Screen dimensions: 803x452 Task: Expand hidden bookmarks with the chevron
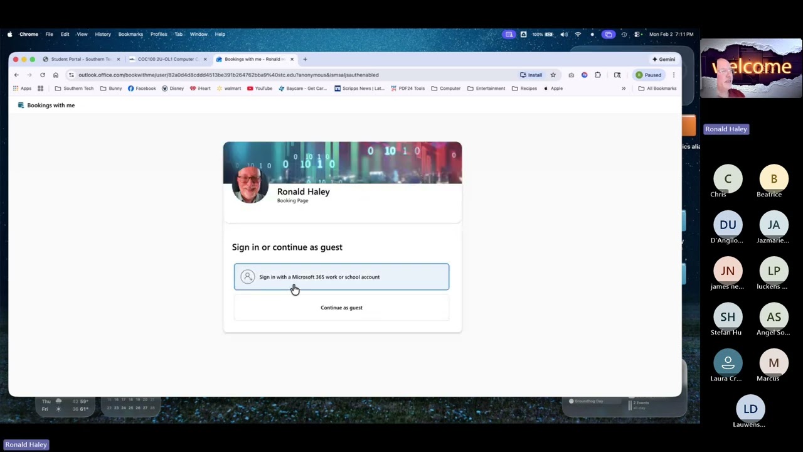coord(624,89)
